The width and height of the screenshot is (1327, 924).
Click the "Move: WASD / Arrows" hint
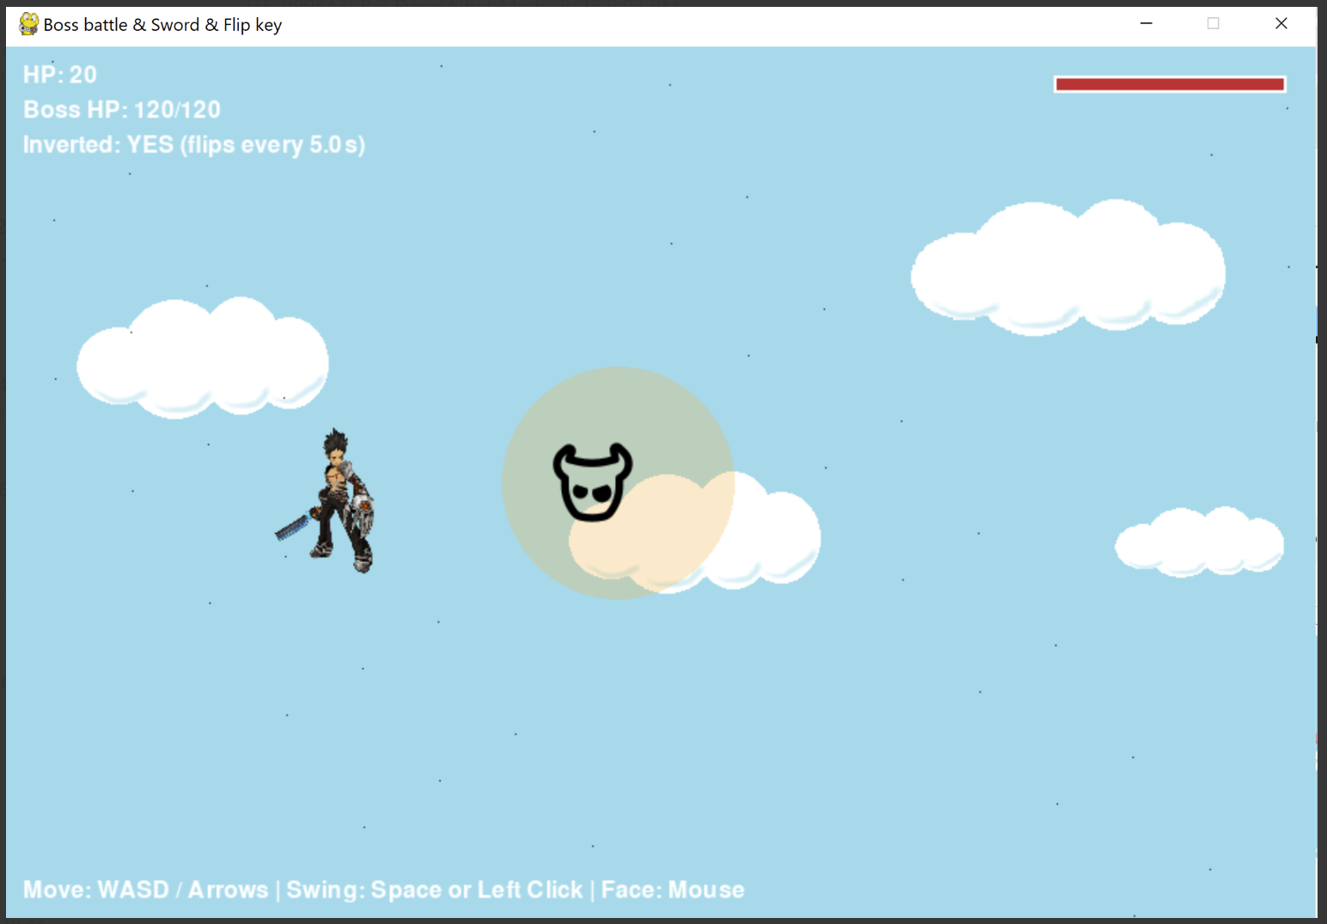pyautogui.click(x=145, y=890)
